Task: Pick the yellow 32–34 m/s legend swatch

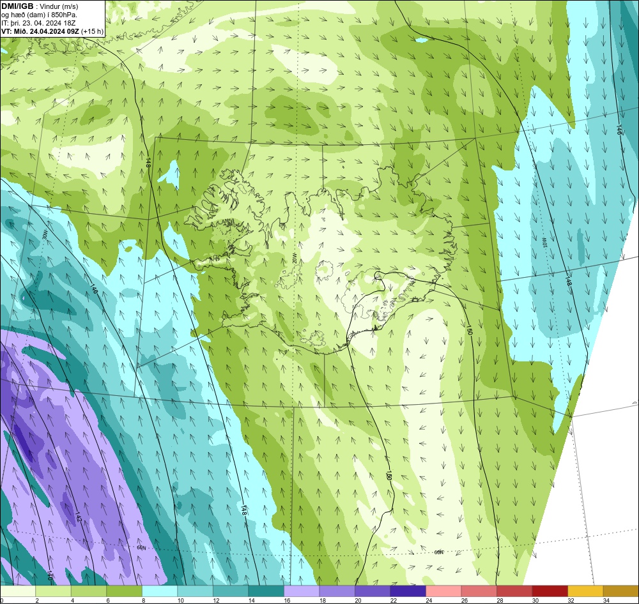Action: coord(585,591)
